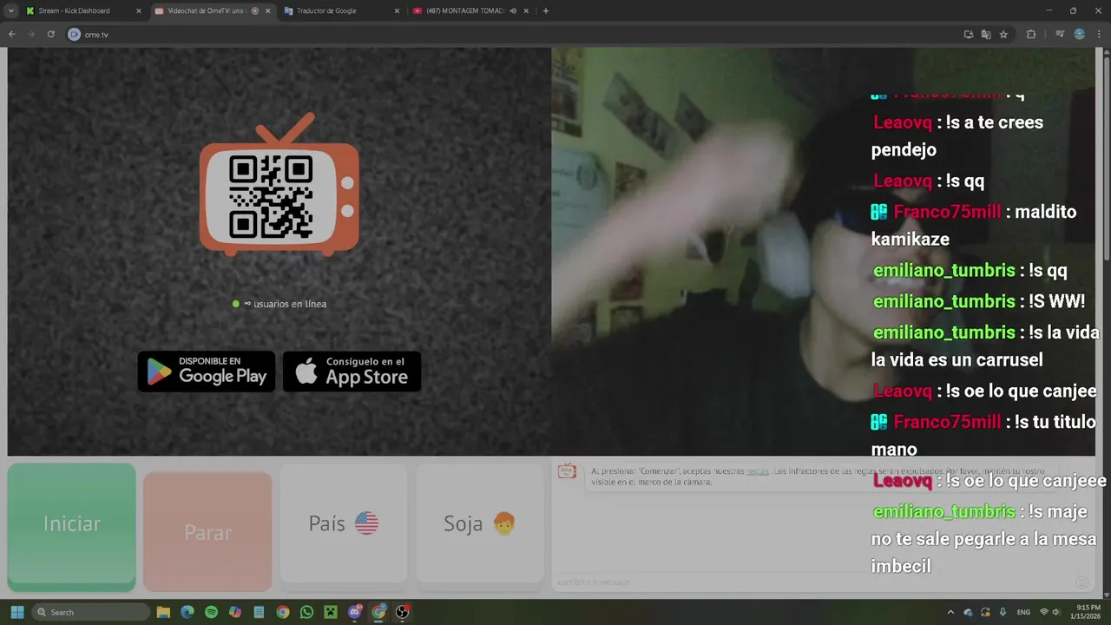
Task: Click the install app icon in address bar
Action: point(969,34)
